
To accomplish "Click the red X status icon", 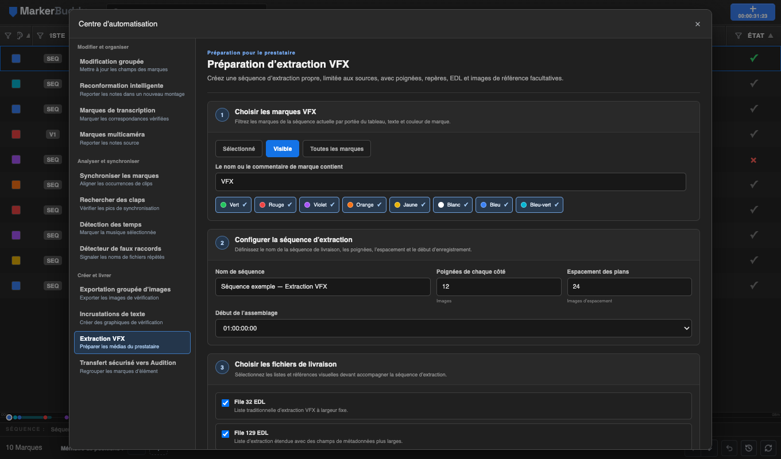I will tap(754, 160).
